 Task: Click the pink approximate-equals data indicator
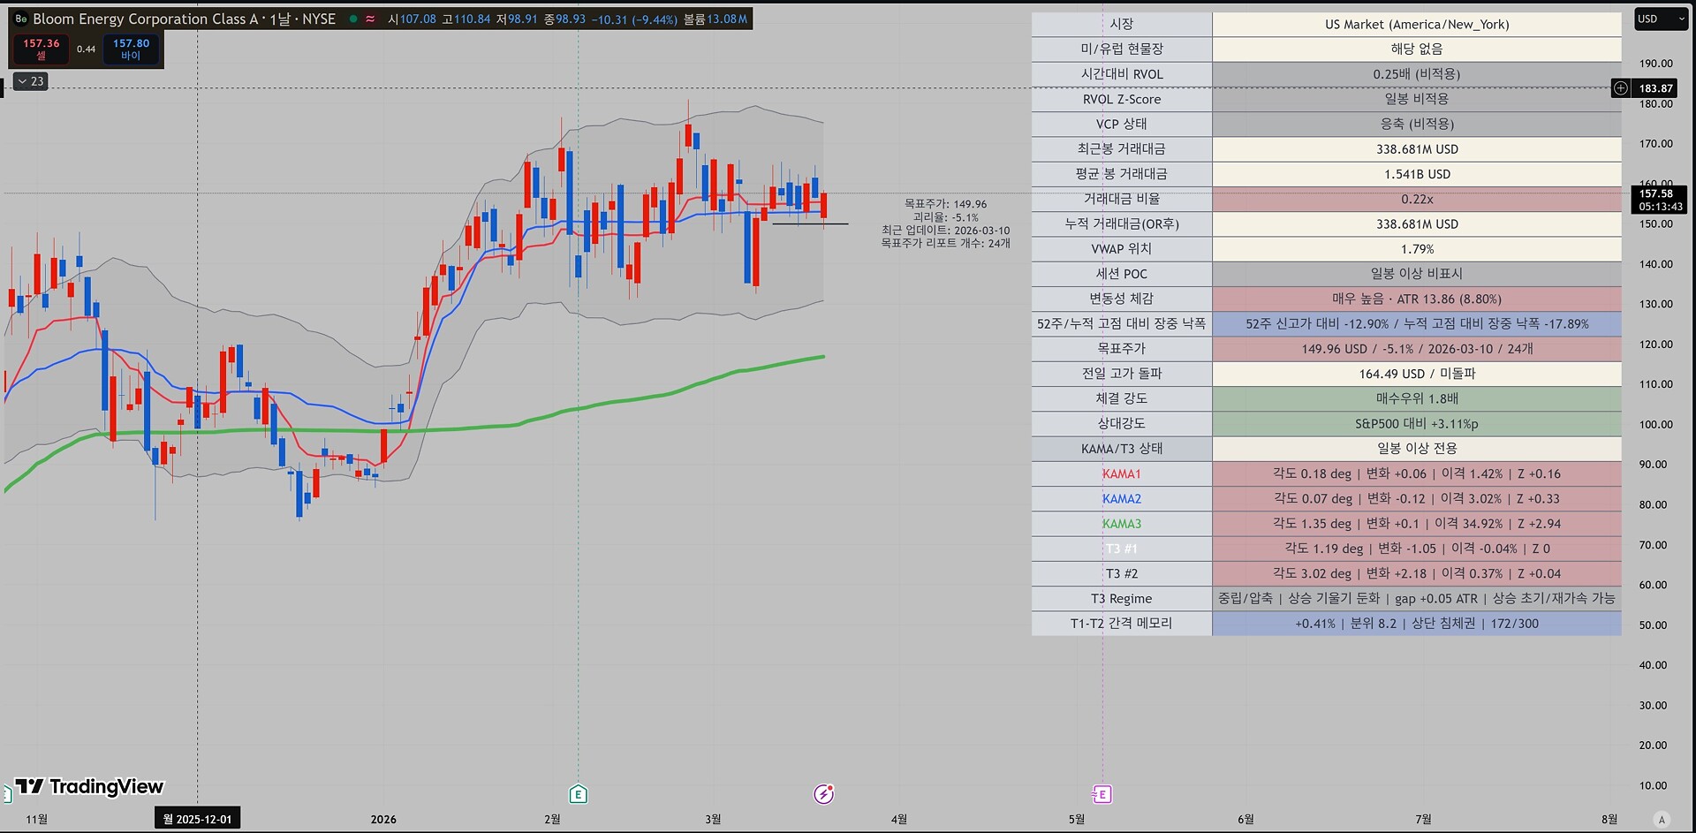370,19
